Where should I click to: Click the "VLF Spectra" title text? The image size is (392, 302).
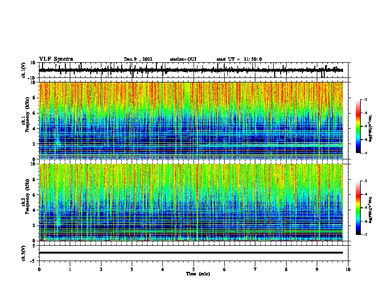point(56,59)
